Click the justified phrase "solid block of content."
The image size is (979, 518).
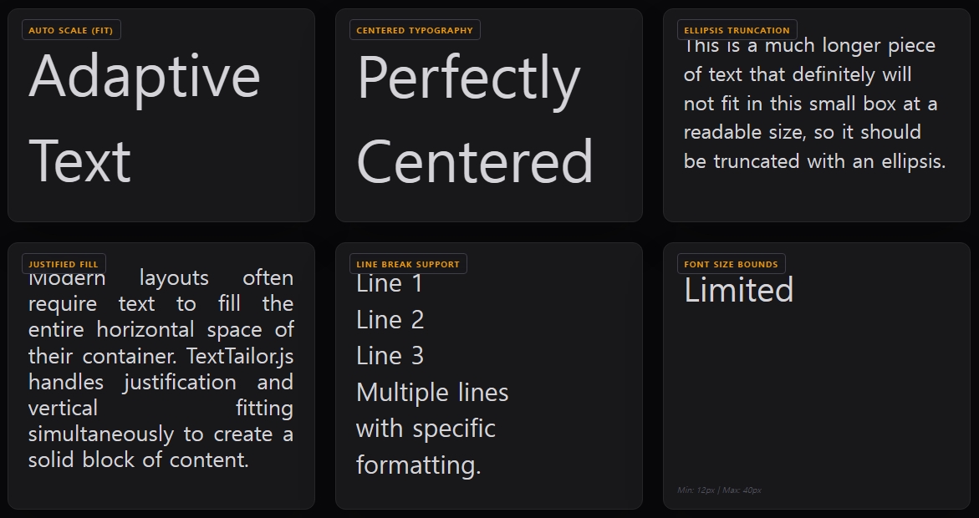(x=139, y=460)
